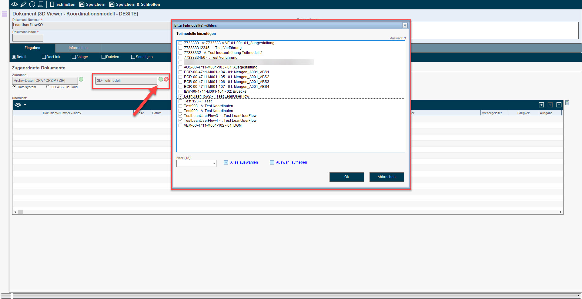Click the minus square icon in overview header
The width and height of the screenshot is (582, 299).
point(559,105)
